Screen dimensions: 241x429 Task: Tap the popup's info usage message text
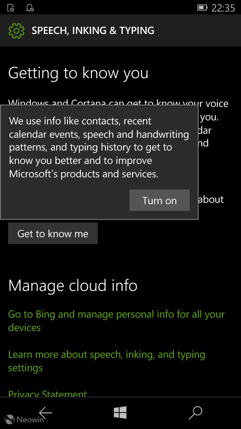(99, 147)
